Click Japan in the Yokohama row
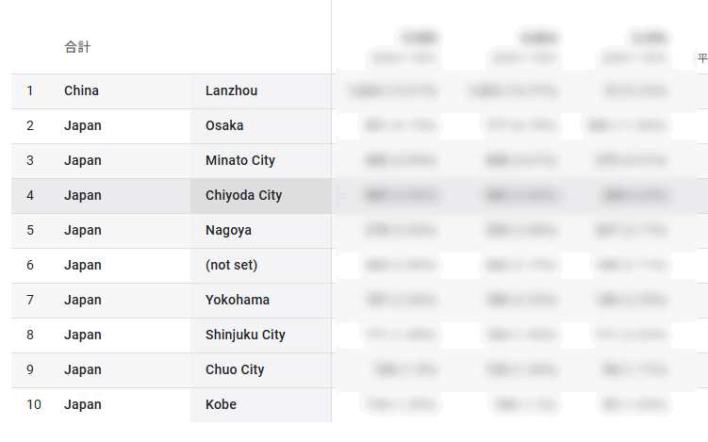708x442 pixels. pyautogui.click(x=83, y=301)
